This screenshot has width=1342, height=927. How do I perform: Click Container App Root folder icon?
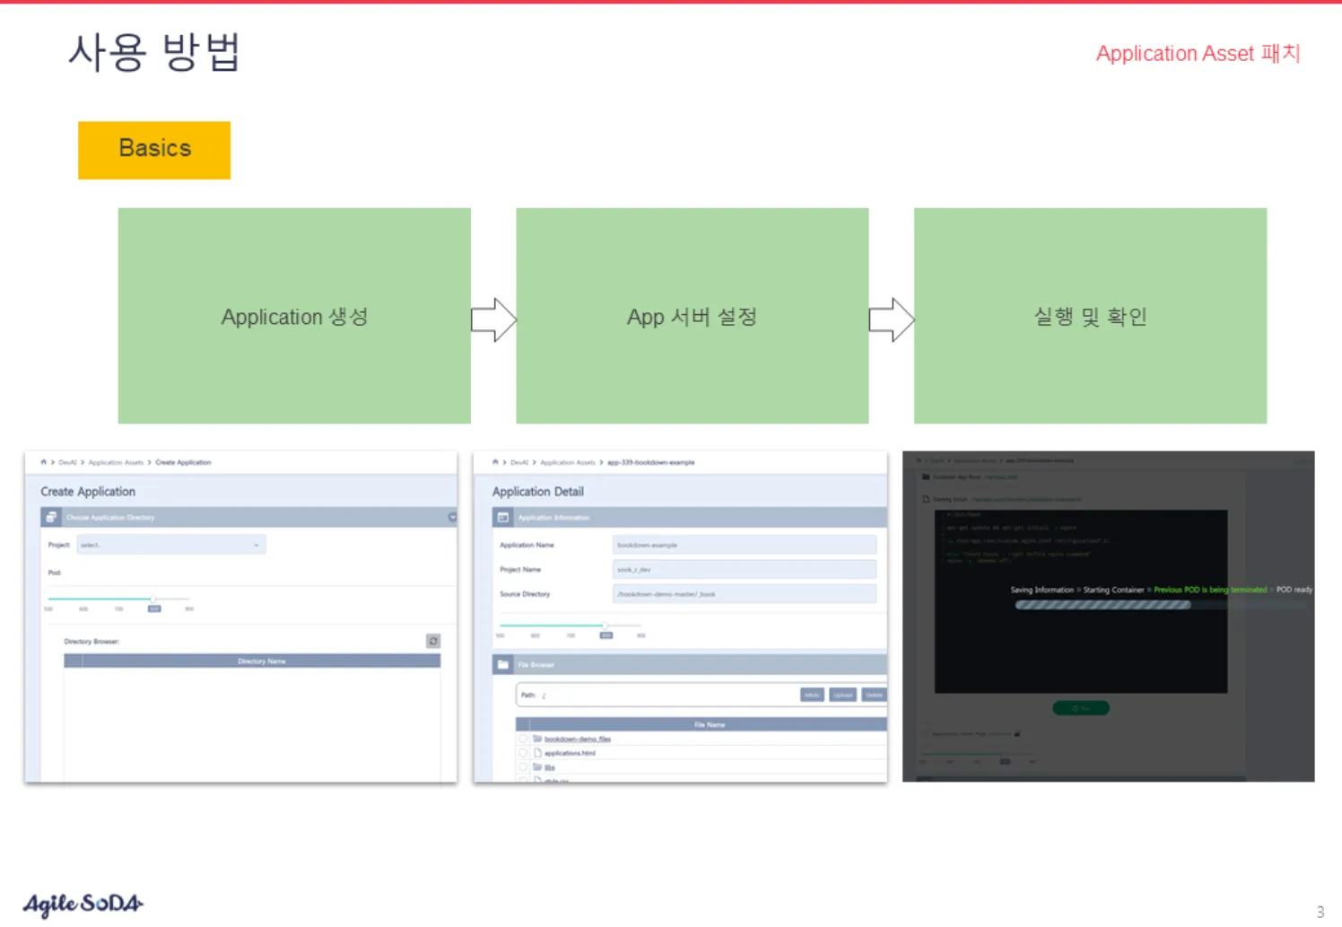point(926,477)
